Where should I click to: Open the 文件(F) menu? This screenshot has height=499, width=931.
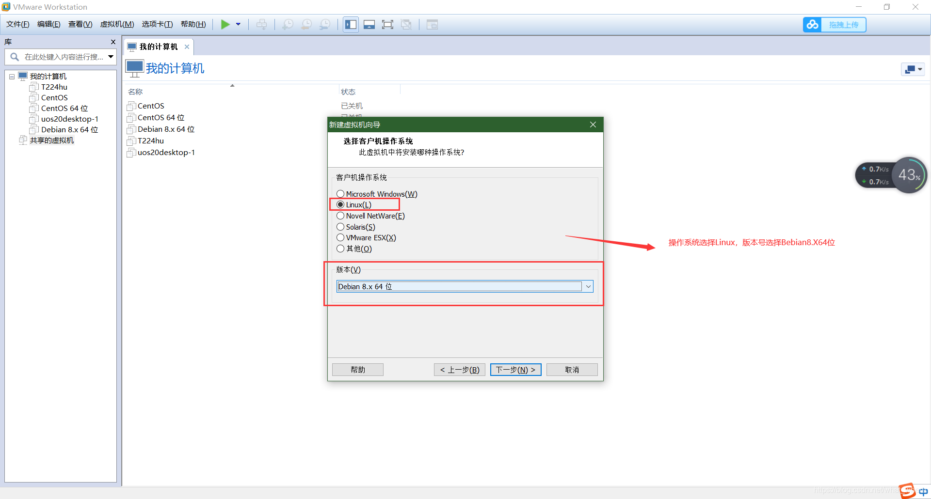(x=18, y=24)
